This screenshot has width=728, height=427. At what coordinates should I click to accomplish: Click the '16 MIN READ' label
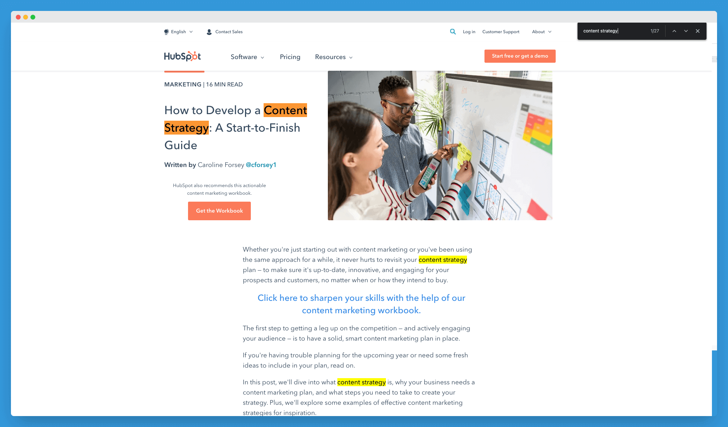coord(225,85)
